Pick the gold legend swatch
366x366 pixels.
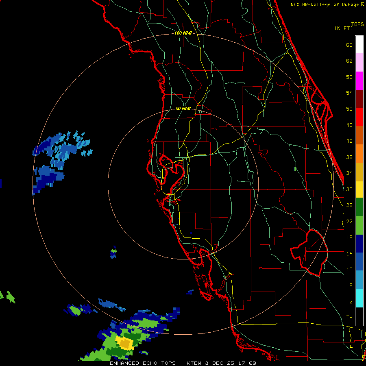click(359, 172)
